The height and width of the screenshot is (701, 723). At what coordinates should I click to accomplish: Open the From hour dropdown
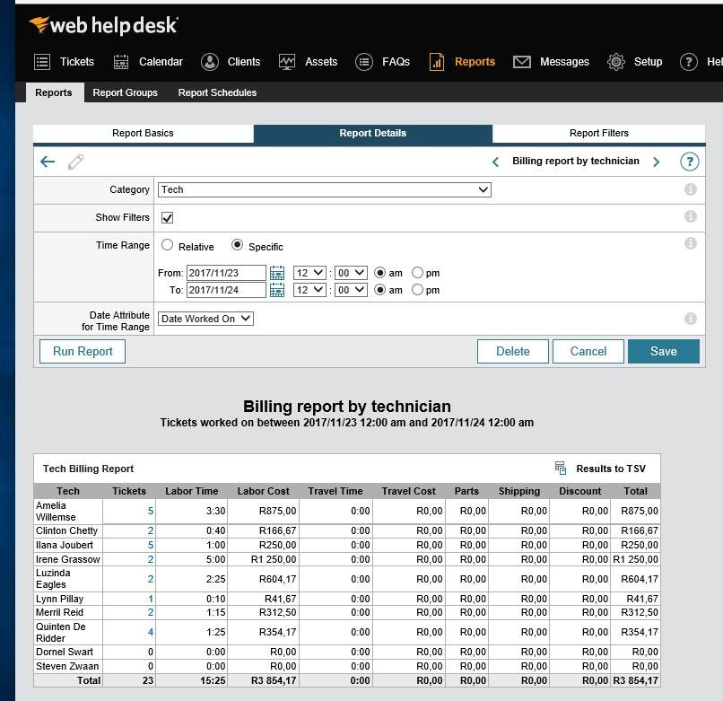tap(309, 273)
